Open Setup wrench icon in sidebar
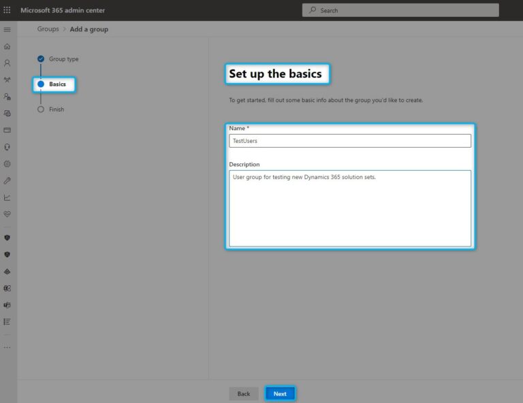523x403 pixels. 7,180
